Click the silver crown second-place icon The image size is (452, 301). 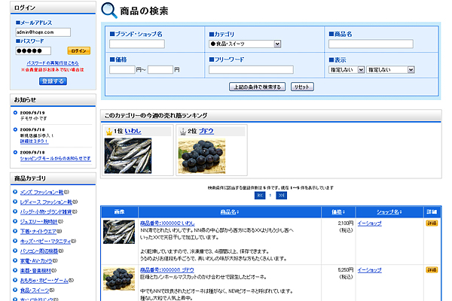click(182, 131)
